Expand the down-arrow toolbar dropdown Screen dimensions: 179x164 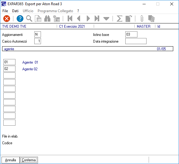[106, 19]
